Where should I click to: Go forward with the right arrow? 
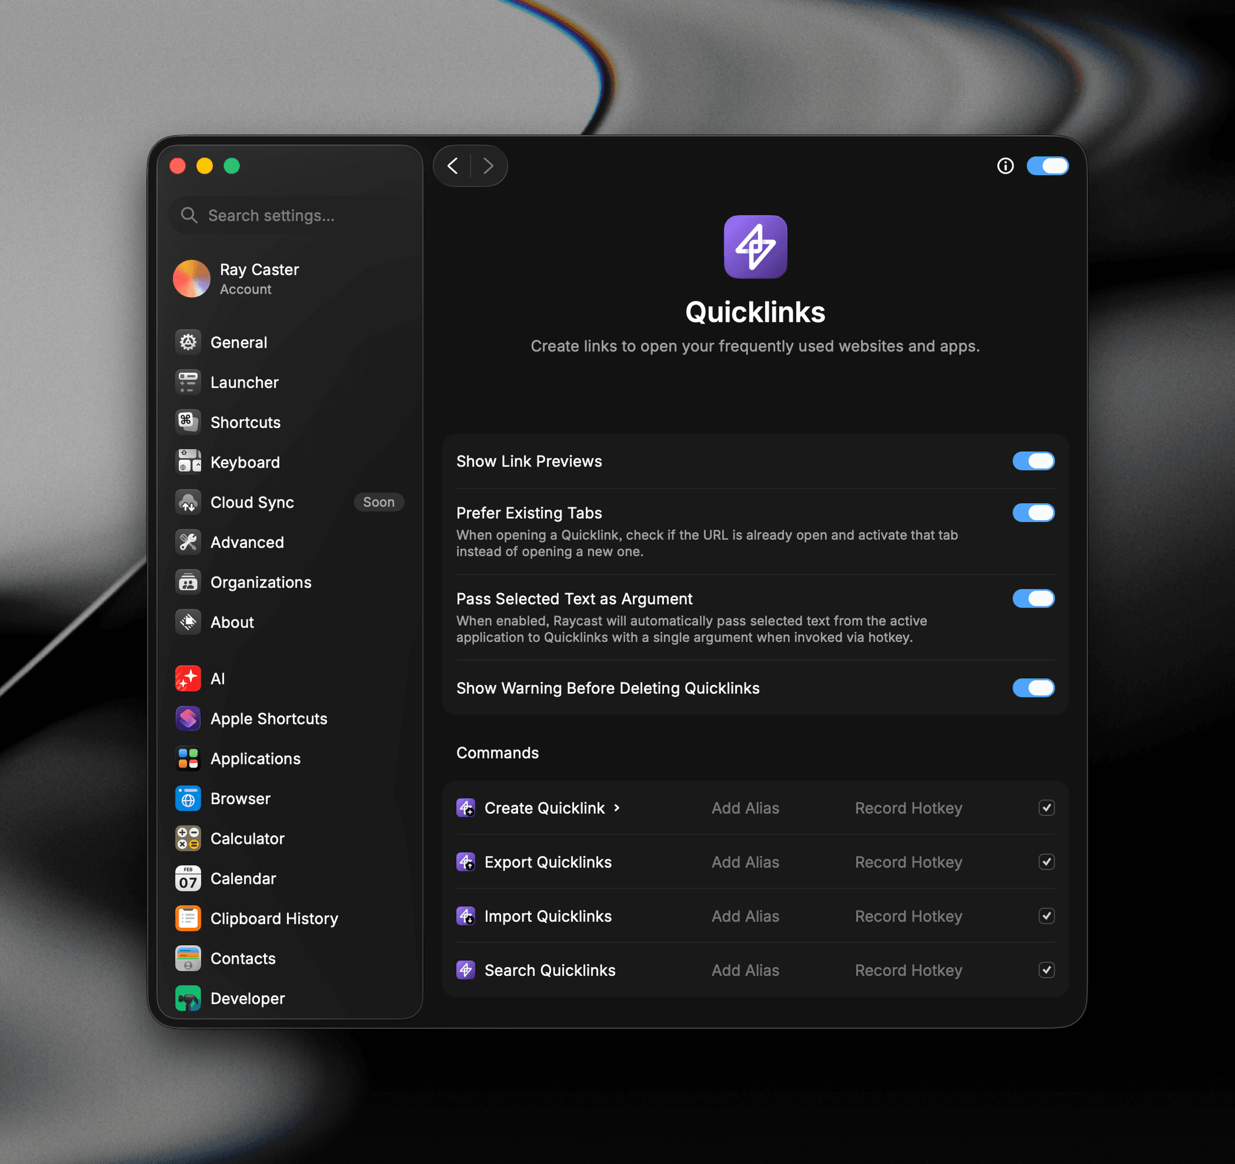(x=488, y=166)
